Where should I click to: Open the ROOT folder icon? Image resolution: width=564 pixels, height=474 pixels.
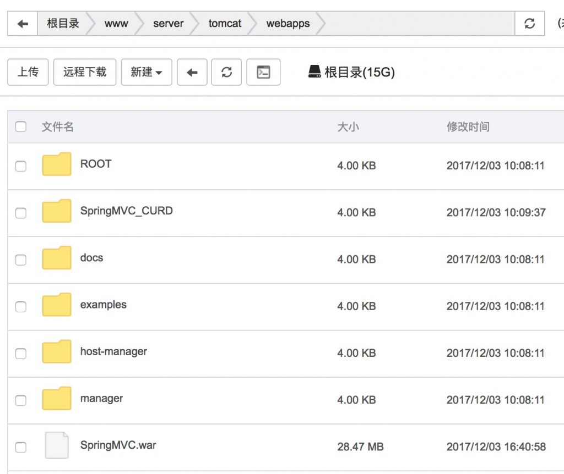coord(57,164)
